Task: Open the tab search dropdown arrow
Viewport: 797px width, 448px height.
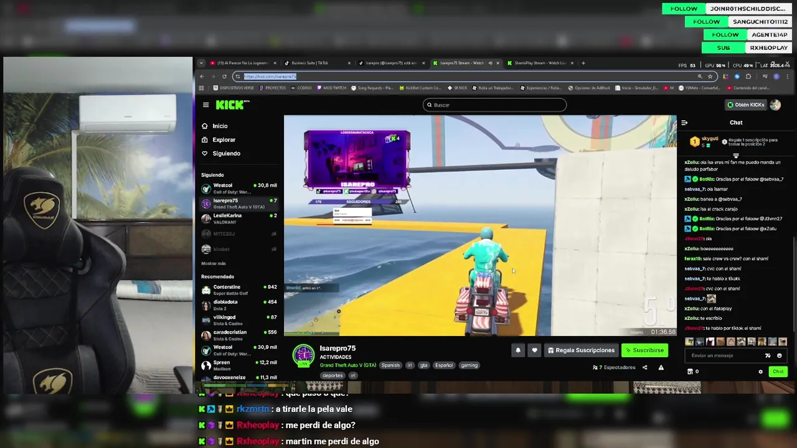Action: point(200,63)
